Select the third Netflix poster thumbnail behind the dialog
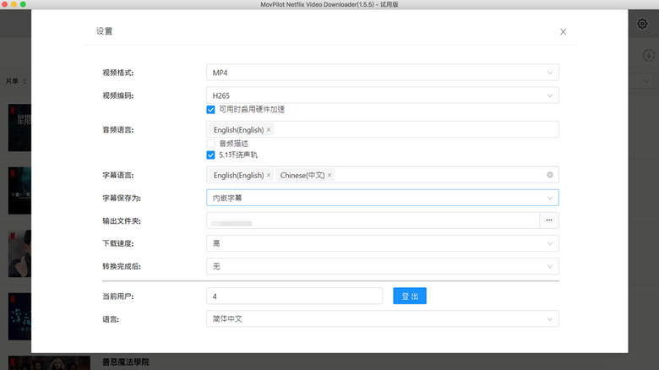659x370 pixels. [x=19, y=253]
